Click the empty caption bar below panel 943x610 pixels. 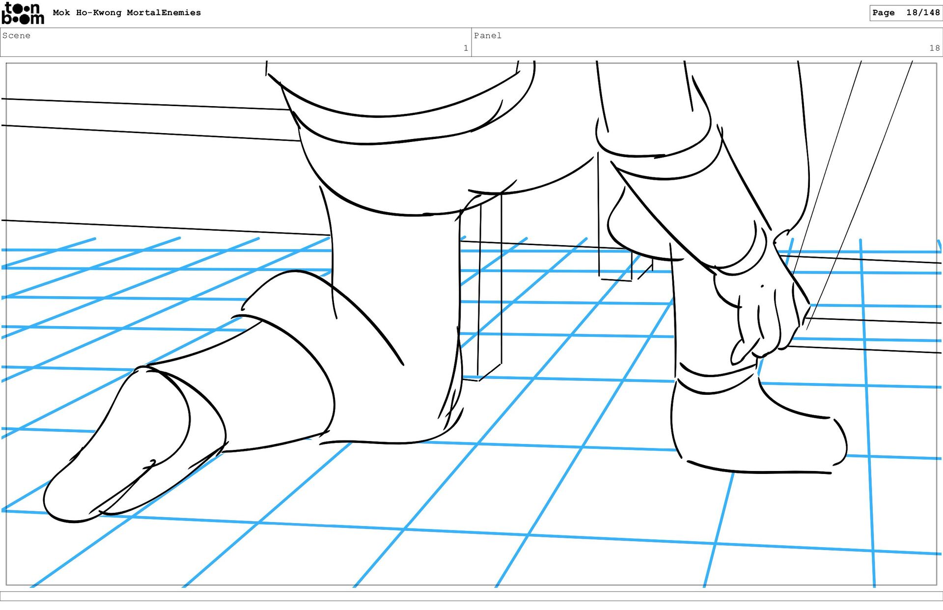pyautogui.click(x=471, y=596)
